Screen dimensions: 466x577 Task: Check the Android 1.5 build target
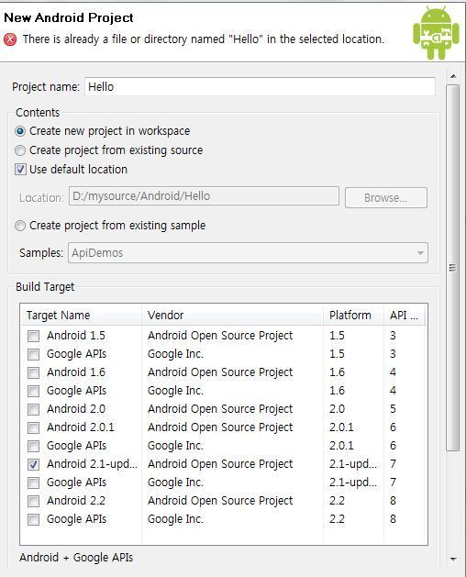coord(34,336)
